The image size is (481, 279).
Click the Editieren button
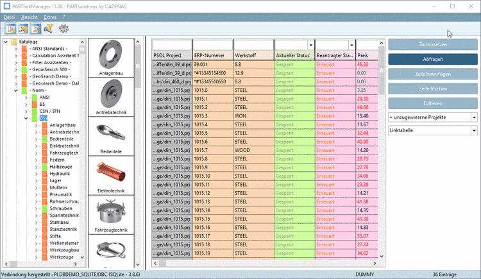click(x=433, y=103)
